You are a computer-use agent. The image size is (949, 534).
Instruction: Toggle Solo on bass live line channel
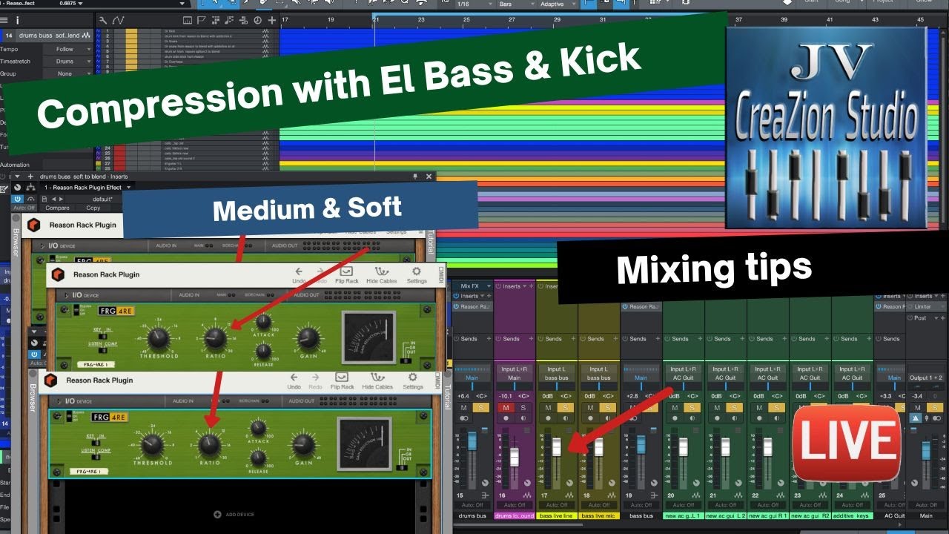[565, 407]
